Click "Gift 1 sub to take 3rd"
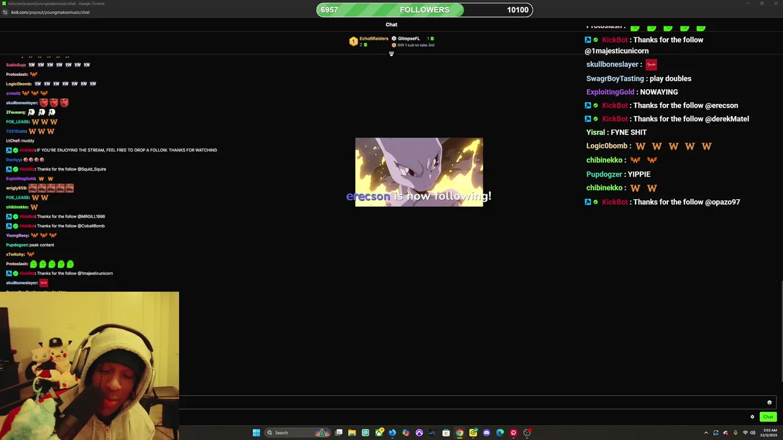 tap(415, 45)
